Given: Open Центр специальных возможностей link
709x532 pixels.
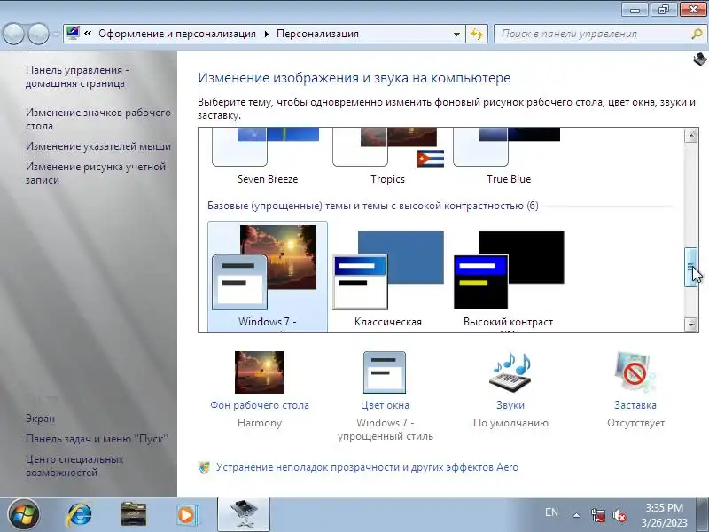Looking at the screenshot, I should (x=74, y=465).
